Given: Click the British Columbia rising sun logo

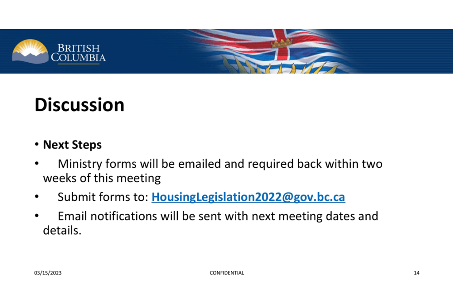Looking at the screenshot, I should pyautogui.click(x=30, y=52).
